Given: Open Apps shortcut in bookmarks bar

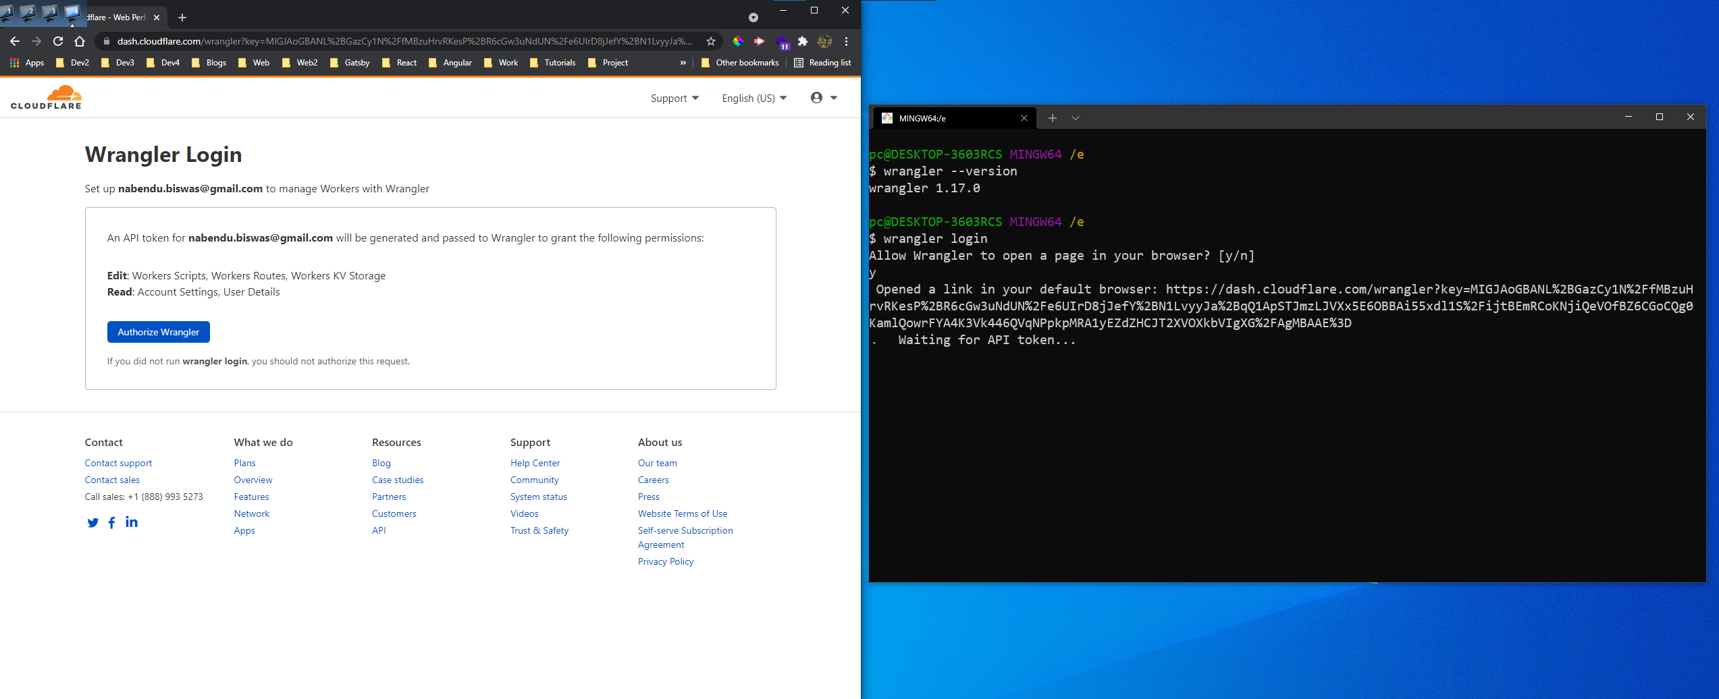Looking at the screenshot, I should coord(27,63).
